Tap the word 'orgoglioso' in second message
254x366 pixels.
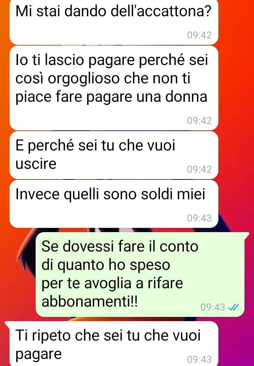[83, 79]
